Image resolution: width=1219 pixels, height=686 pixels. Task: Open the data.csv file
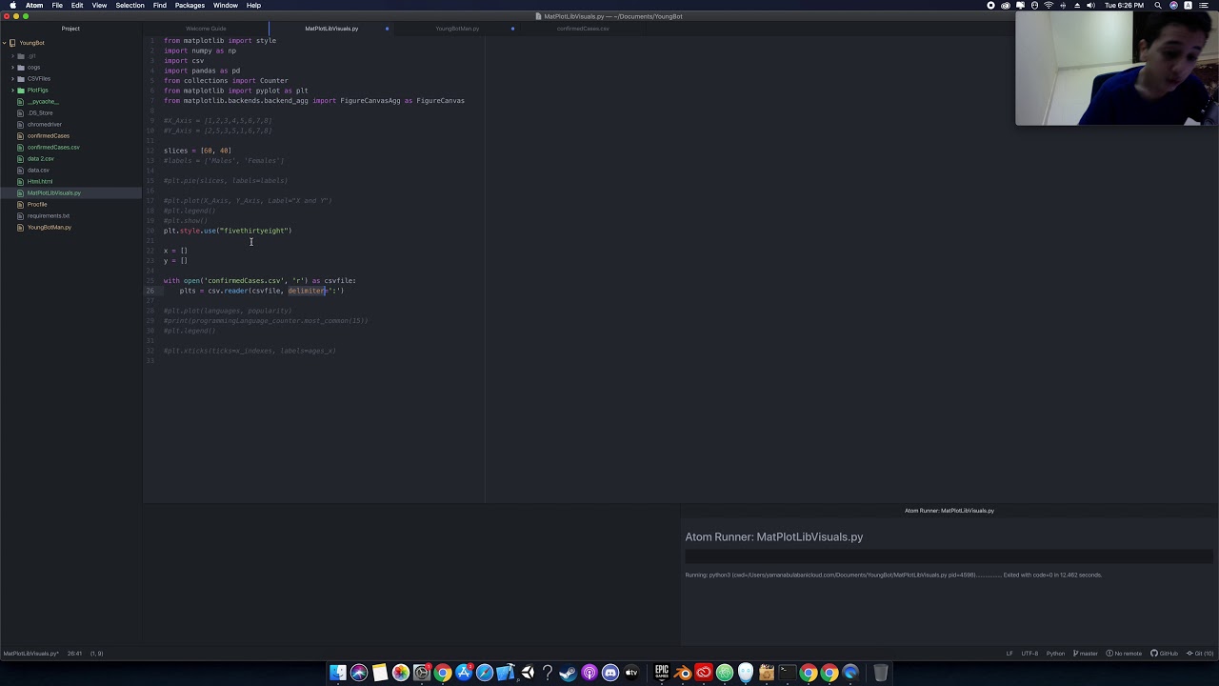pos(38,170)
